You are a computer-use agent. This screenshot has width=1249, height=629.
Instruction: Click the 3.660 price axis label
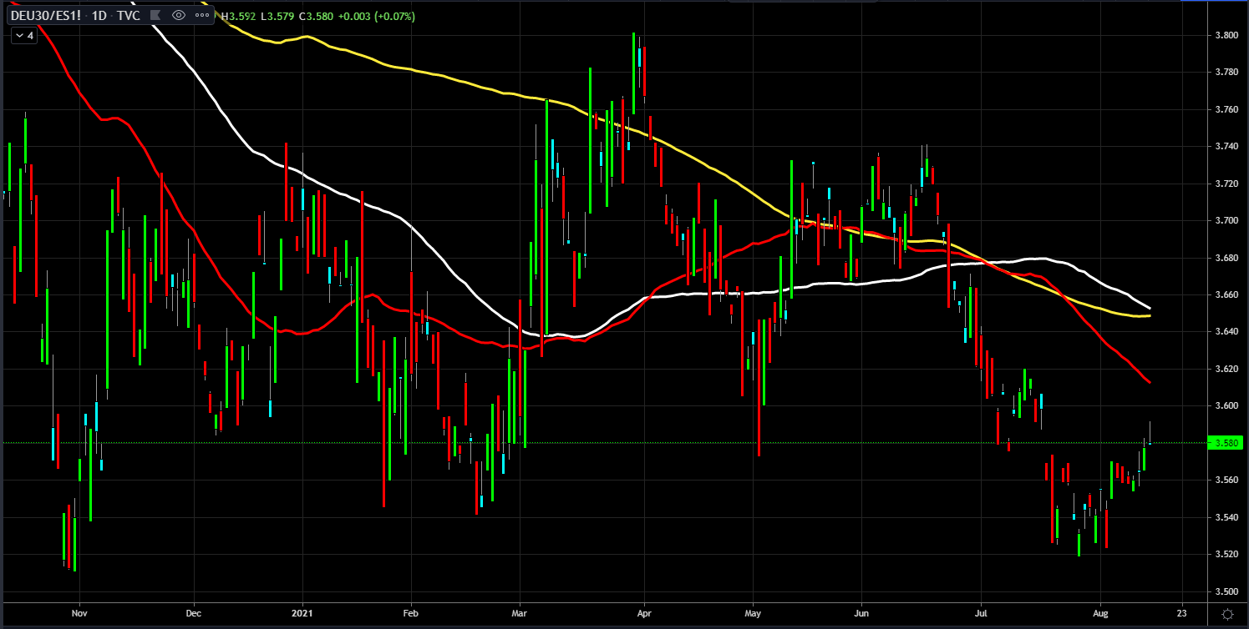coord(1226,294)
